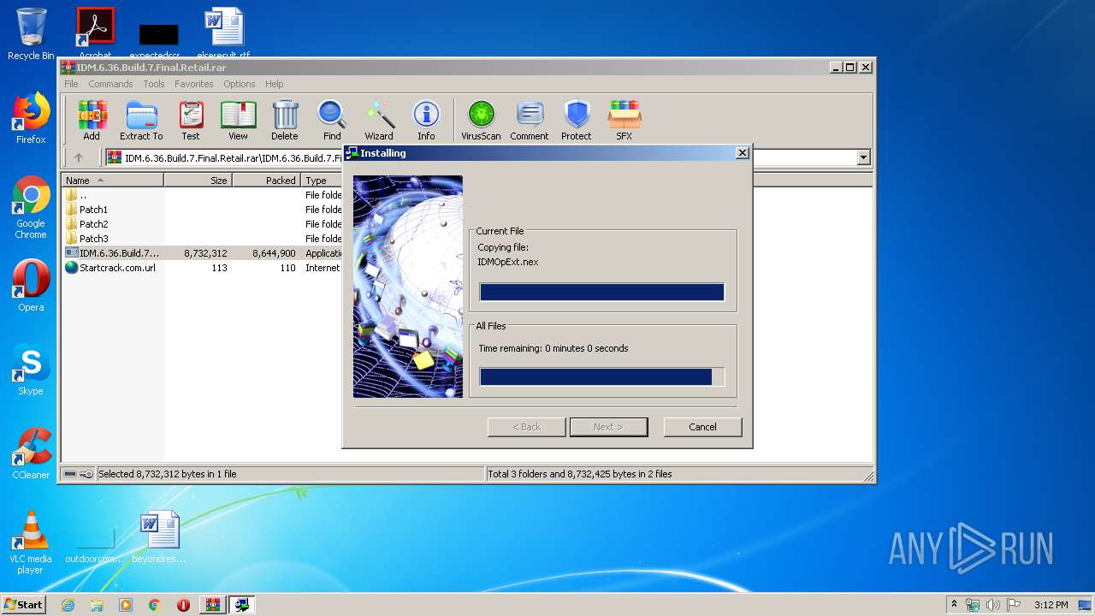1095x616 pixels.
Task: Click the Extract To toolbar icon
Action: pyautogui.click(x=141, y=120)
